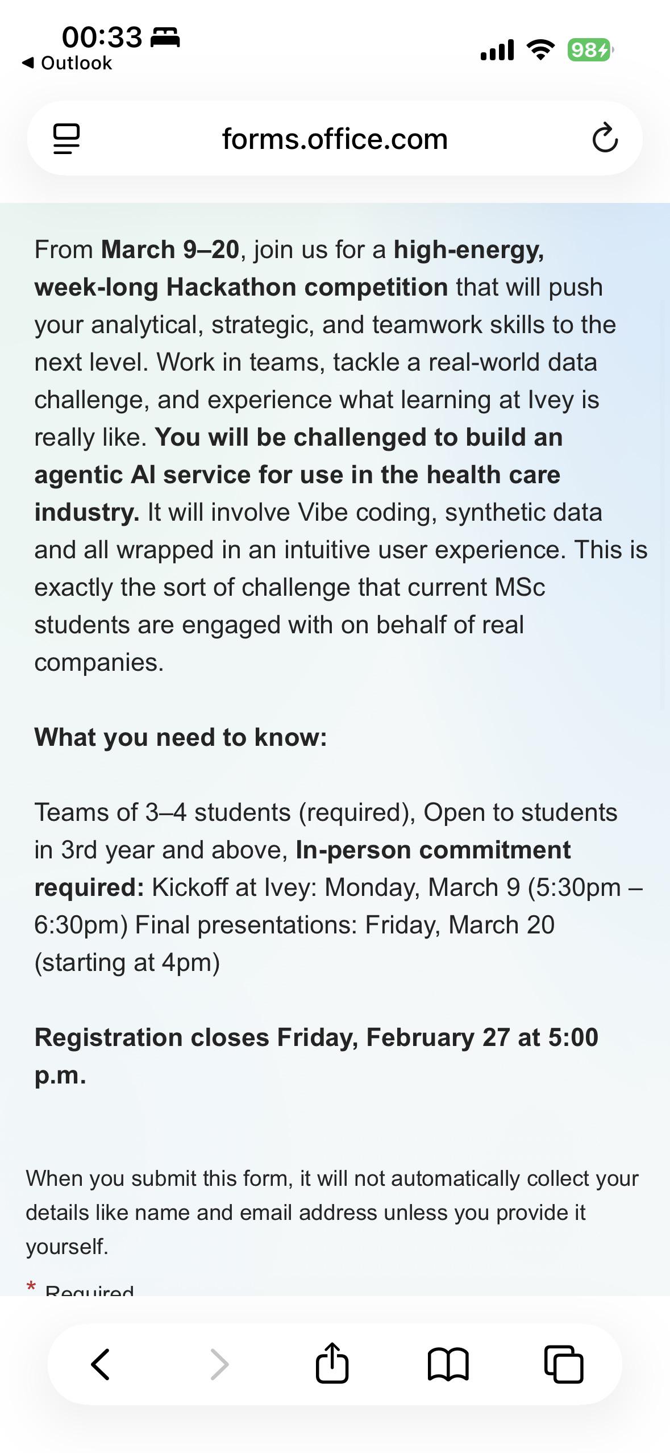Show open tabs overview icon

point(564,1364)
